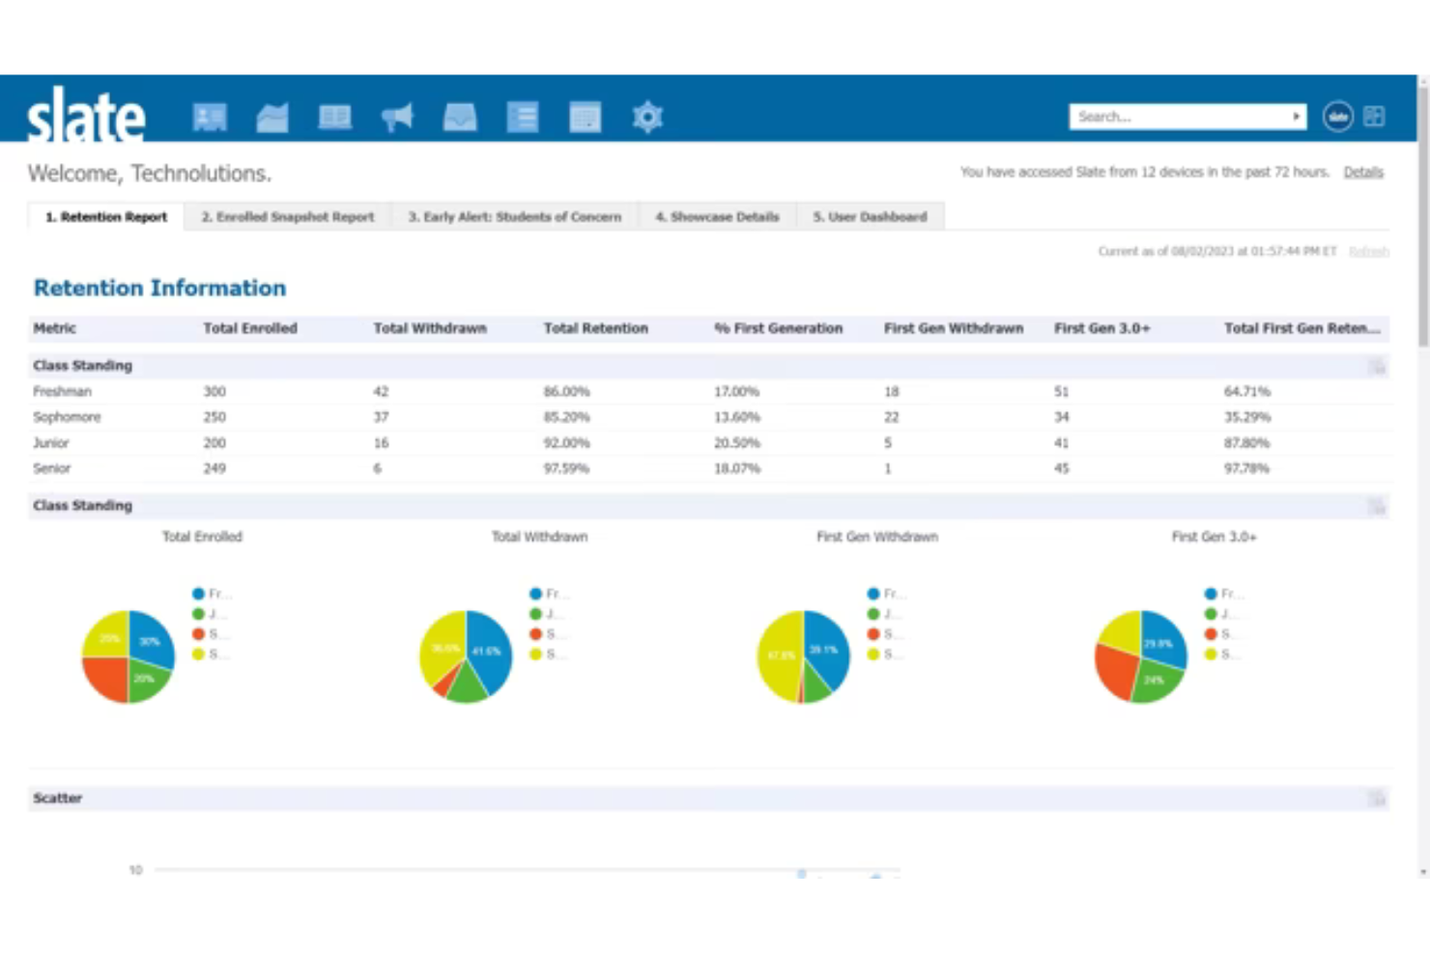Switch to the Enrolled Snapshot Report tab
Screen dimensions: 1430x953
pos(287,216)
